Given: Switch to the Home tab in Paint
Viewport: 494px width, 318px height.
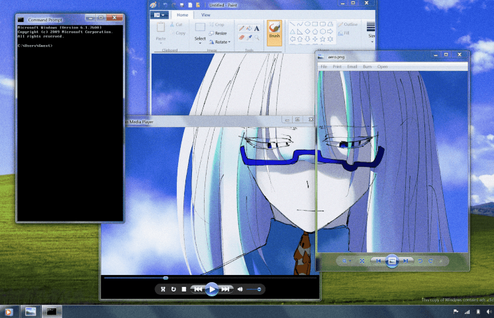Looking at the screenshot, I should point(182,15).
